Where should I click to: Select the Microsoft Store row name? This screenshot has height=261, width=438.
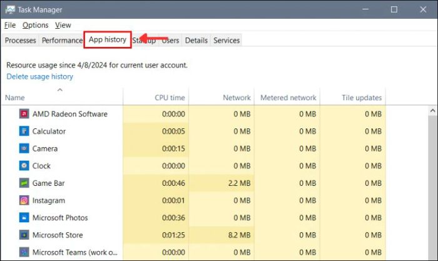pos(58,235)
